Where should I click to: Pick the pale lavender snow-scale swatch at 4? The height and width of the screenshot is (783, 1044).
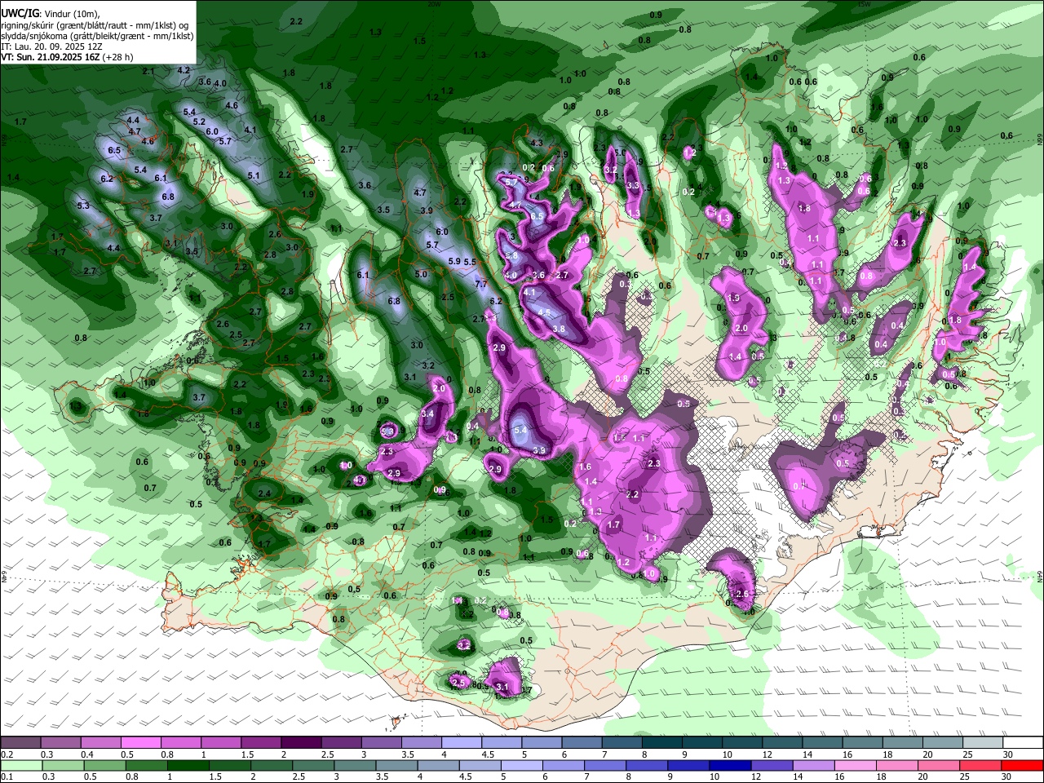[x=462, y=743]
